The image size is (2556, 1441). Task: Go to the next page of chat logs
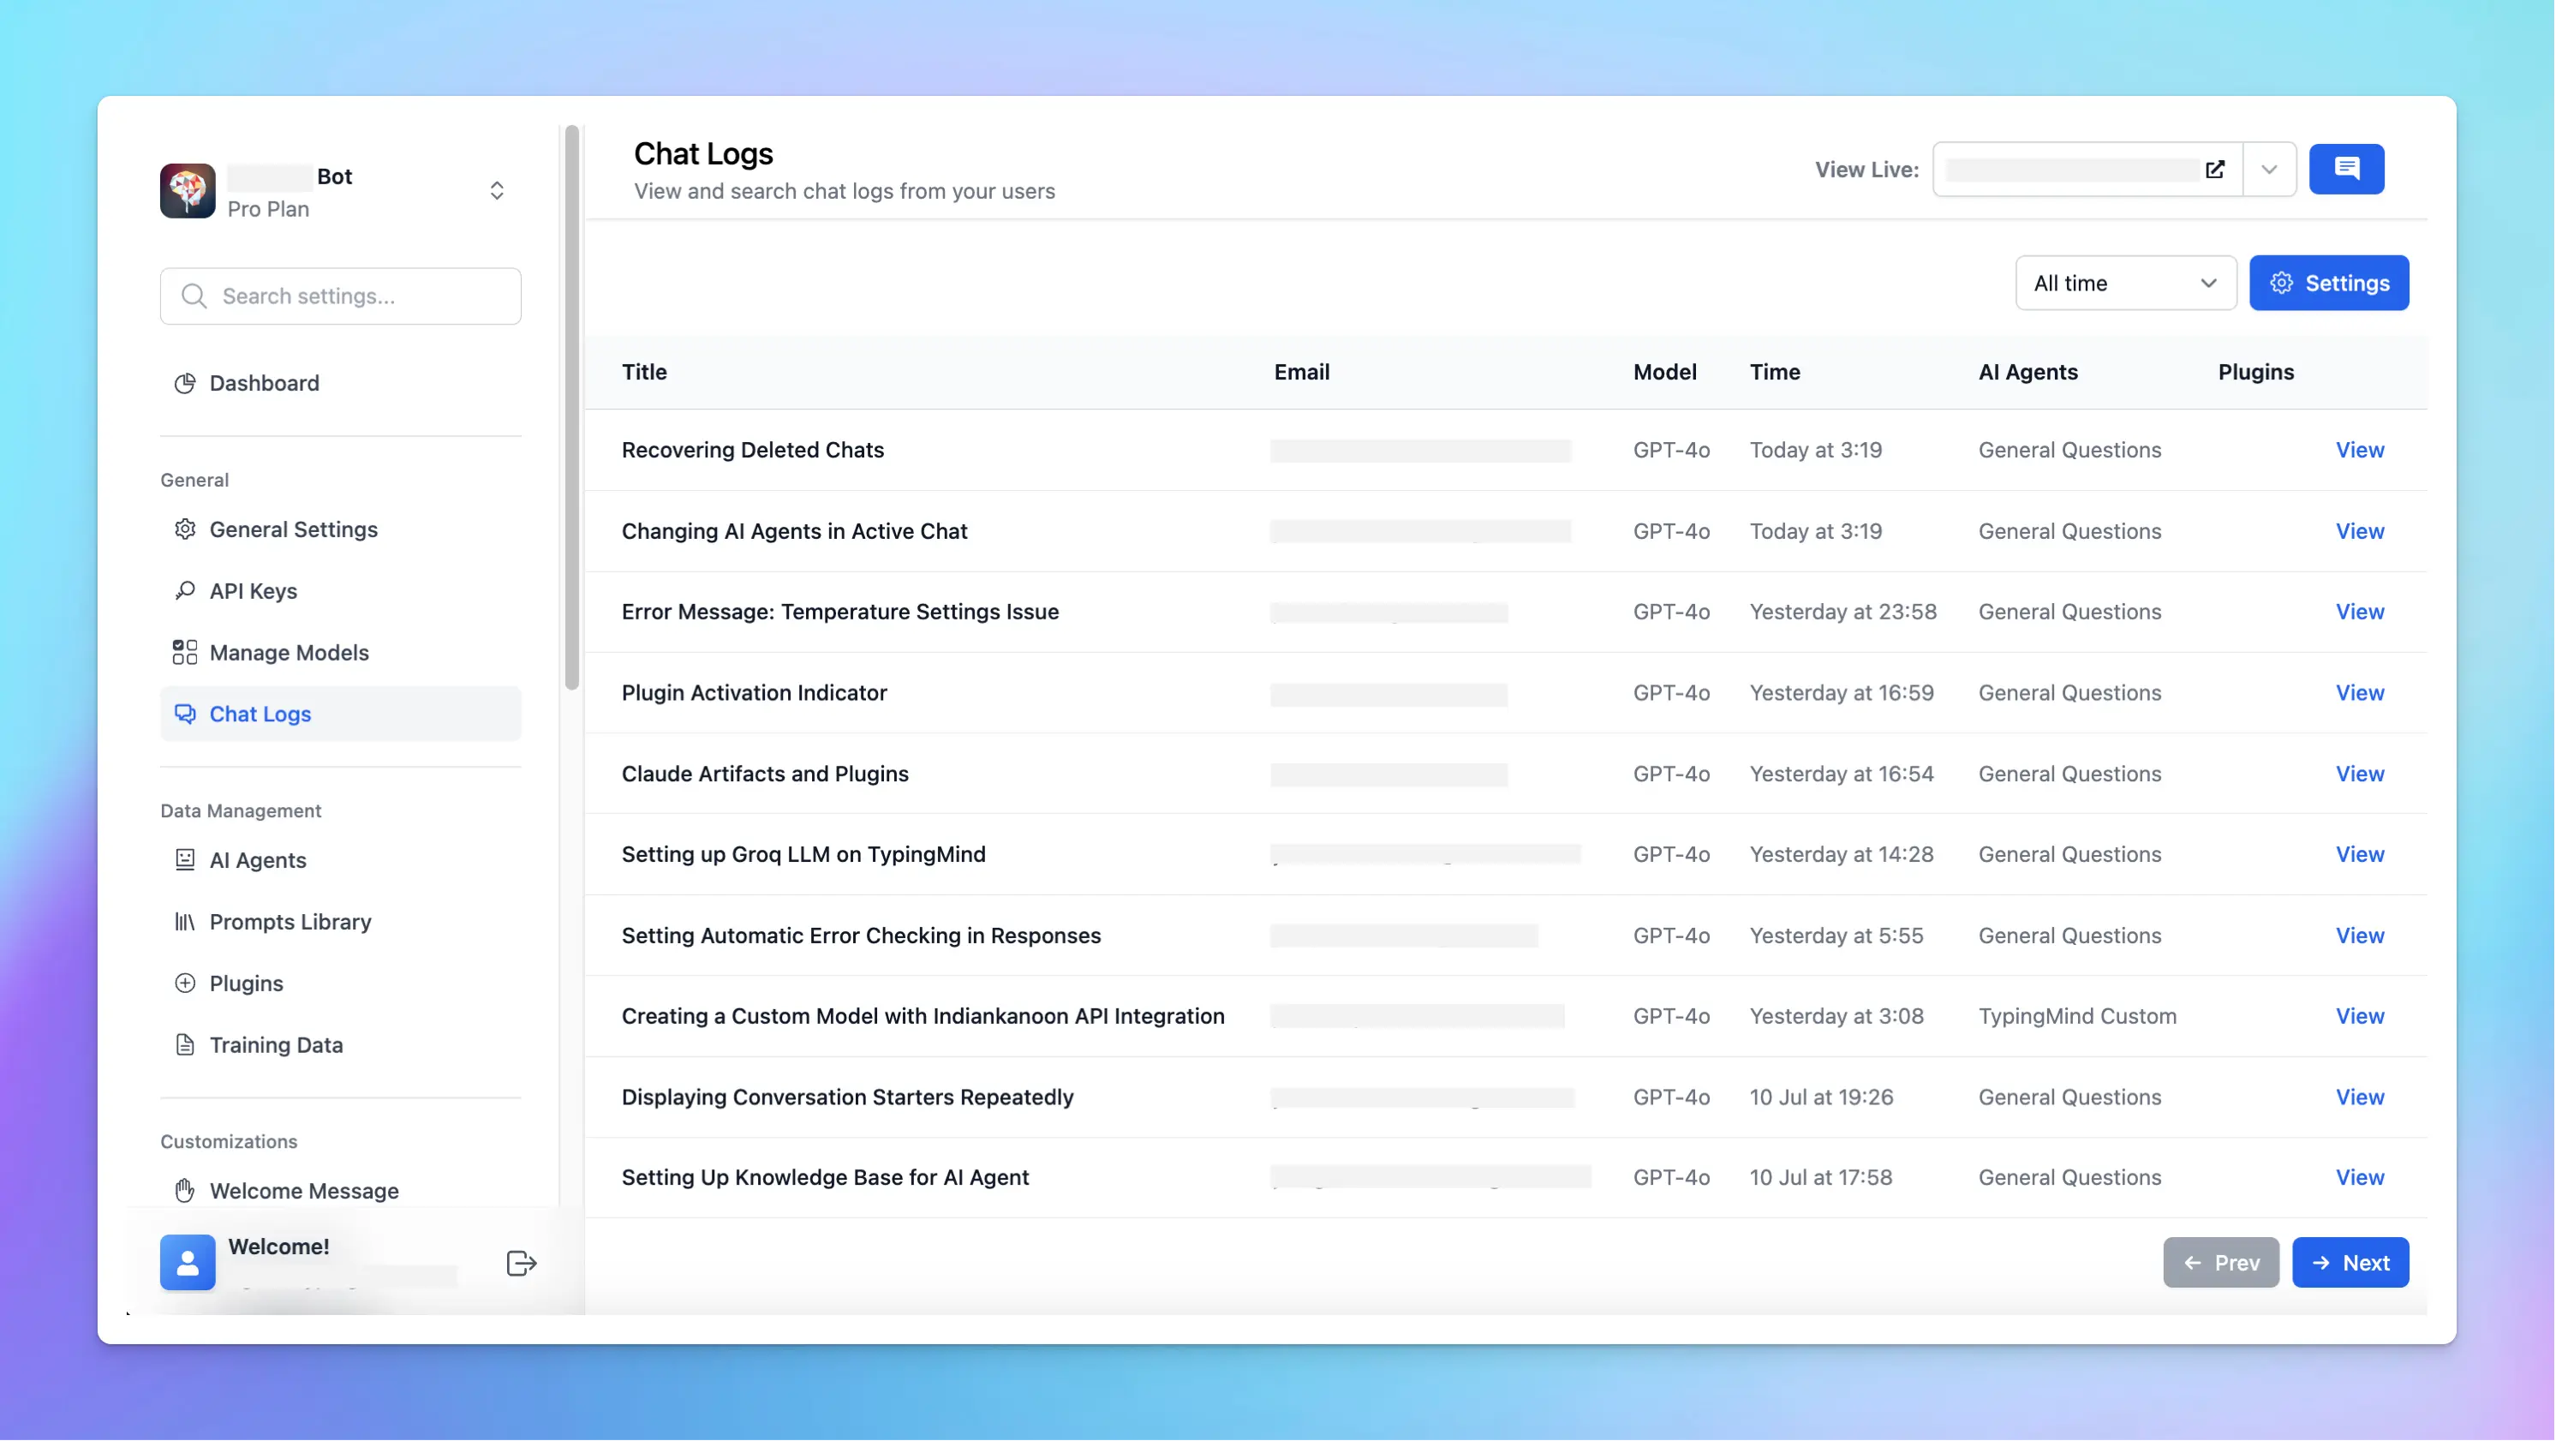click(2350, 1262)
